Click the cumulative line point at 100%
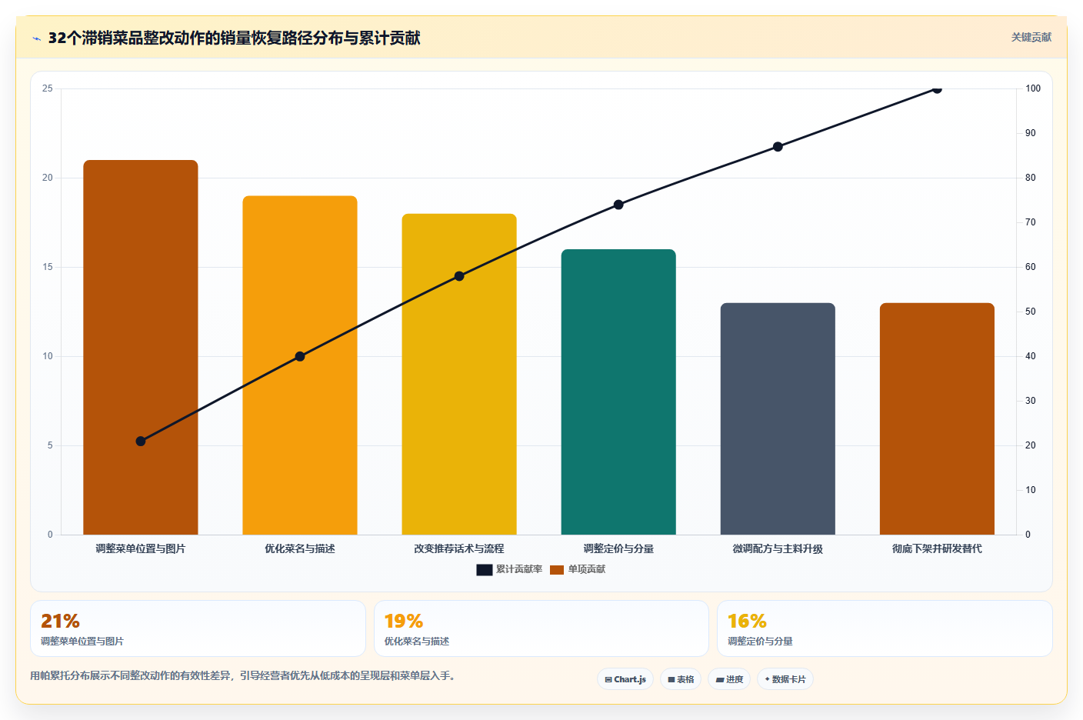The height and width of the screenshot is (720, 1083). (937, 89)
